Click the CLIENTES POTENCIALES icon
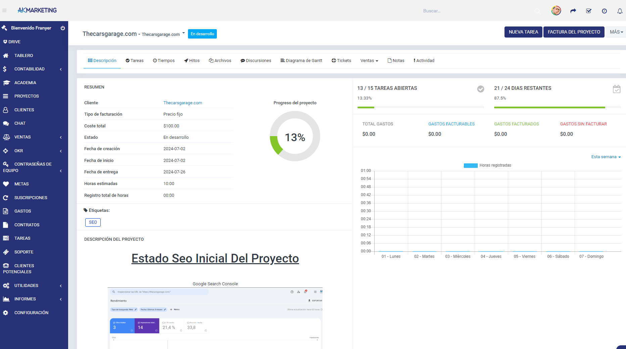The width and height of the screenshot is (626, 349). (6, 266)
